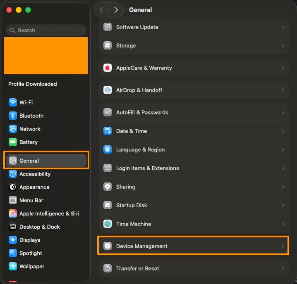Open Accessibility label in sidebar
Viewport: 297px width, 284px height.
tap(35, 174)
